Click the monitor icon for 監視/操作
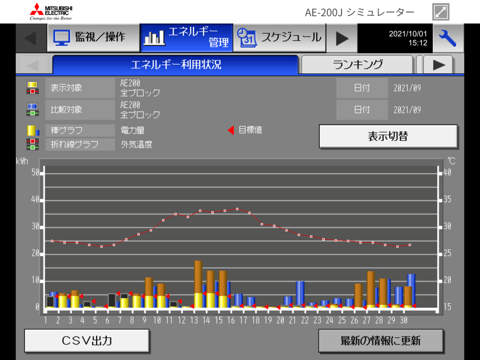 (61, 38)
